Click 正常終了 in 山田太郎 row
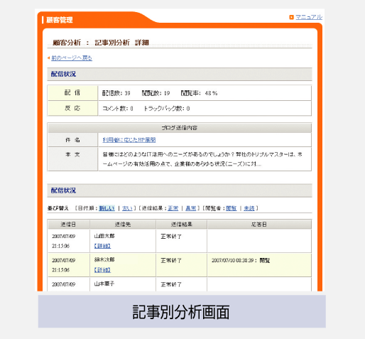365x339 pixels. tap(171, 237)
